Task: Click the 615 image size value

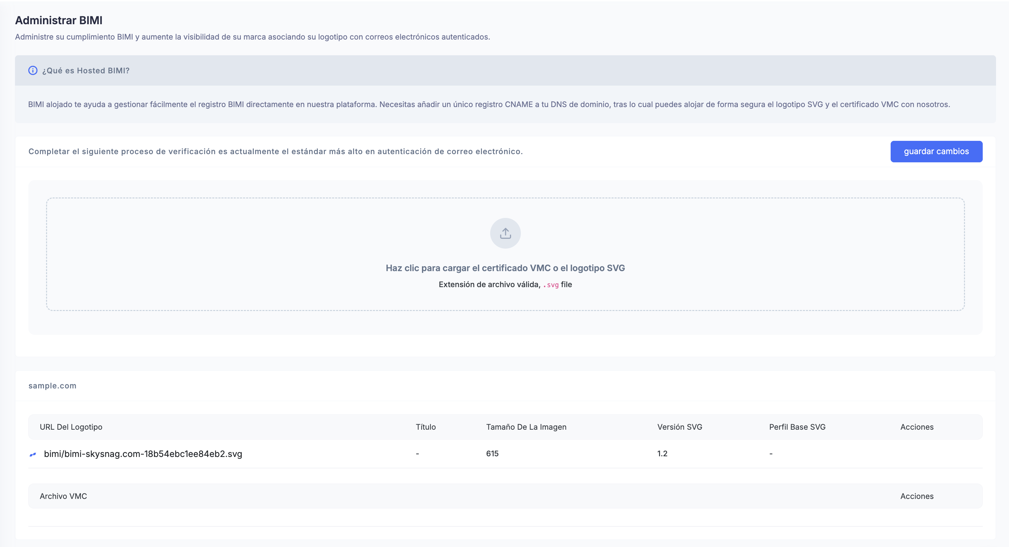Action: coord(492,454)
